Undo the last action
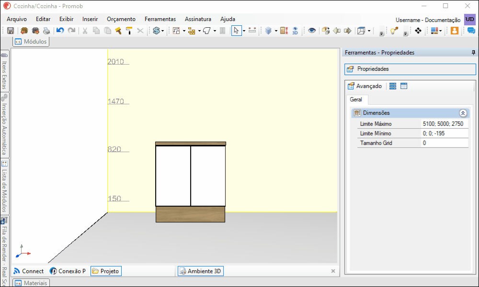The height and width of the screenshot is (287, 479). (60, 31)
